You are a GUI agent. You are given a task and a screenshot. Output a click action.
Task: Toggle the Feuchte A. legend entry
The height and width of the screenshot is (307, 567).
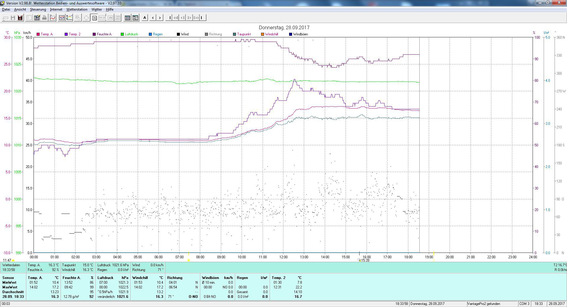click(x=102, y=34)
